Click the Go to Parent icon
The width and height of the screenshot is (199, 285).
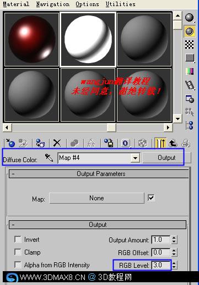coord(173,143)
